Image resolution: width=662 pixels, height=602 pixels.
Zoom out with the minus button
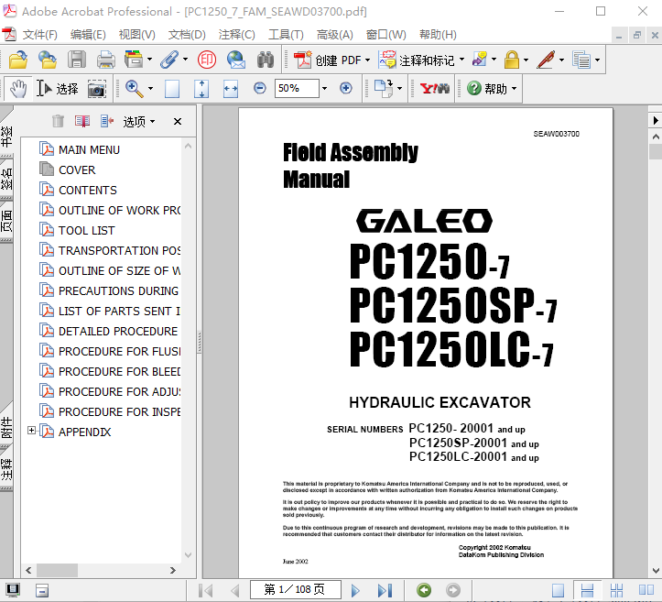point(260,88)
